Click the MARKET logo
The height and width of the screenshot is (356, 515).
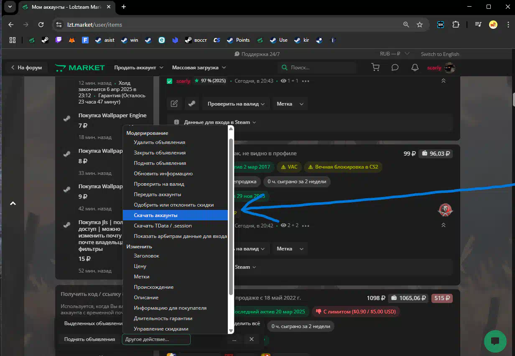click(80, 68)
